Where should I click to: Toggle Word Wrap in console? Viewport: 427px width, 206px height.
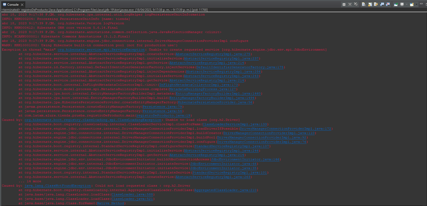click(x=376, y=4)
